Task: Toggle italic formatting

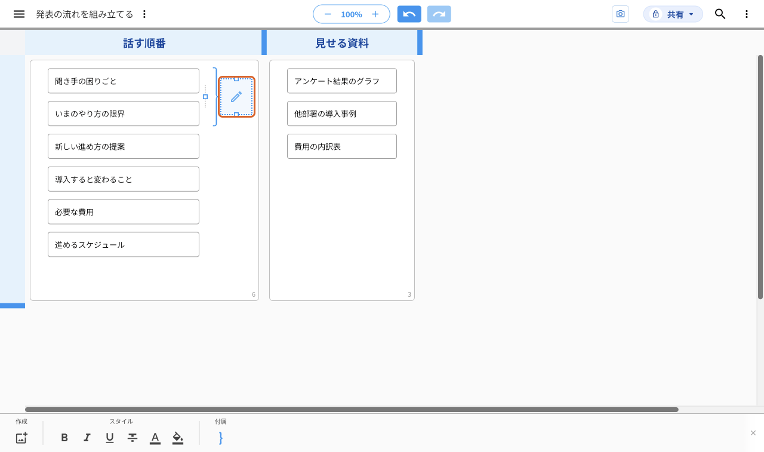Action: point(87,438)
